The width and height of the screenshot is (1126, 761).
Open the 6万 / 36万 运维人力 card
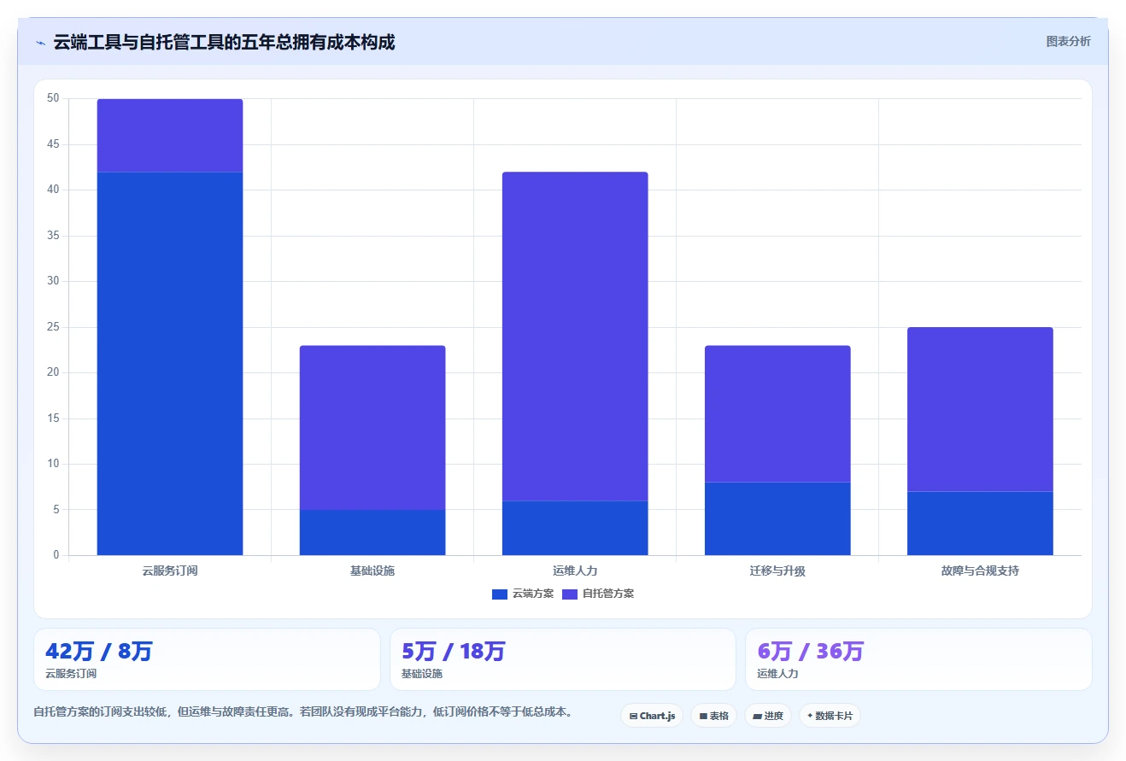pyautogui.click(x=918, y=659)
